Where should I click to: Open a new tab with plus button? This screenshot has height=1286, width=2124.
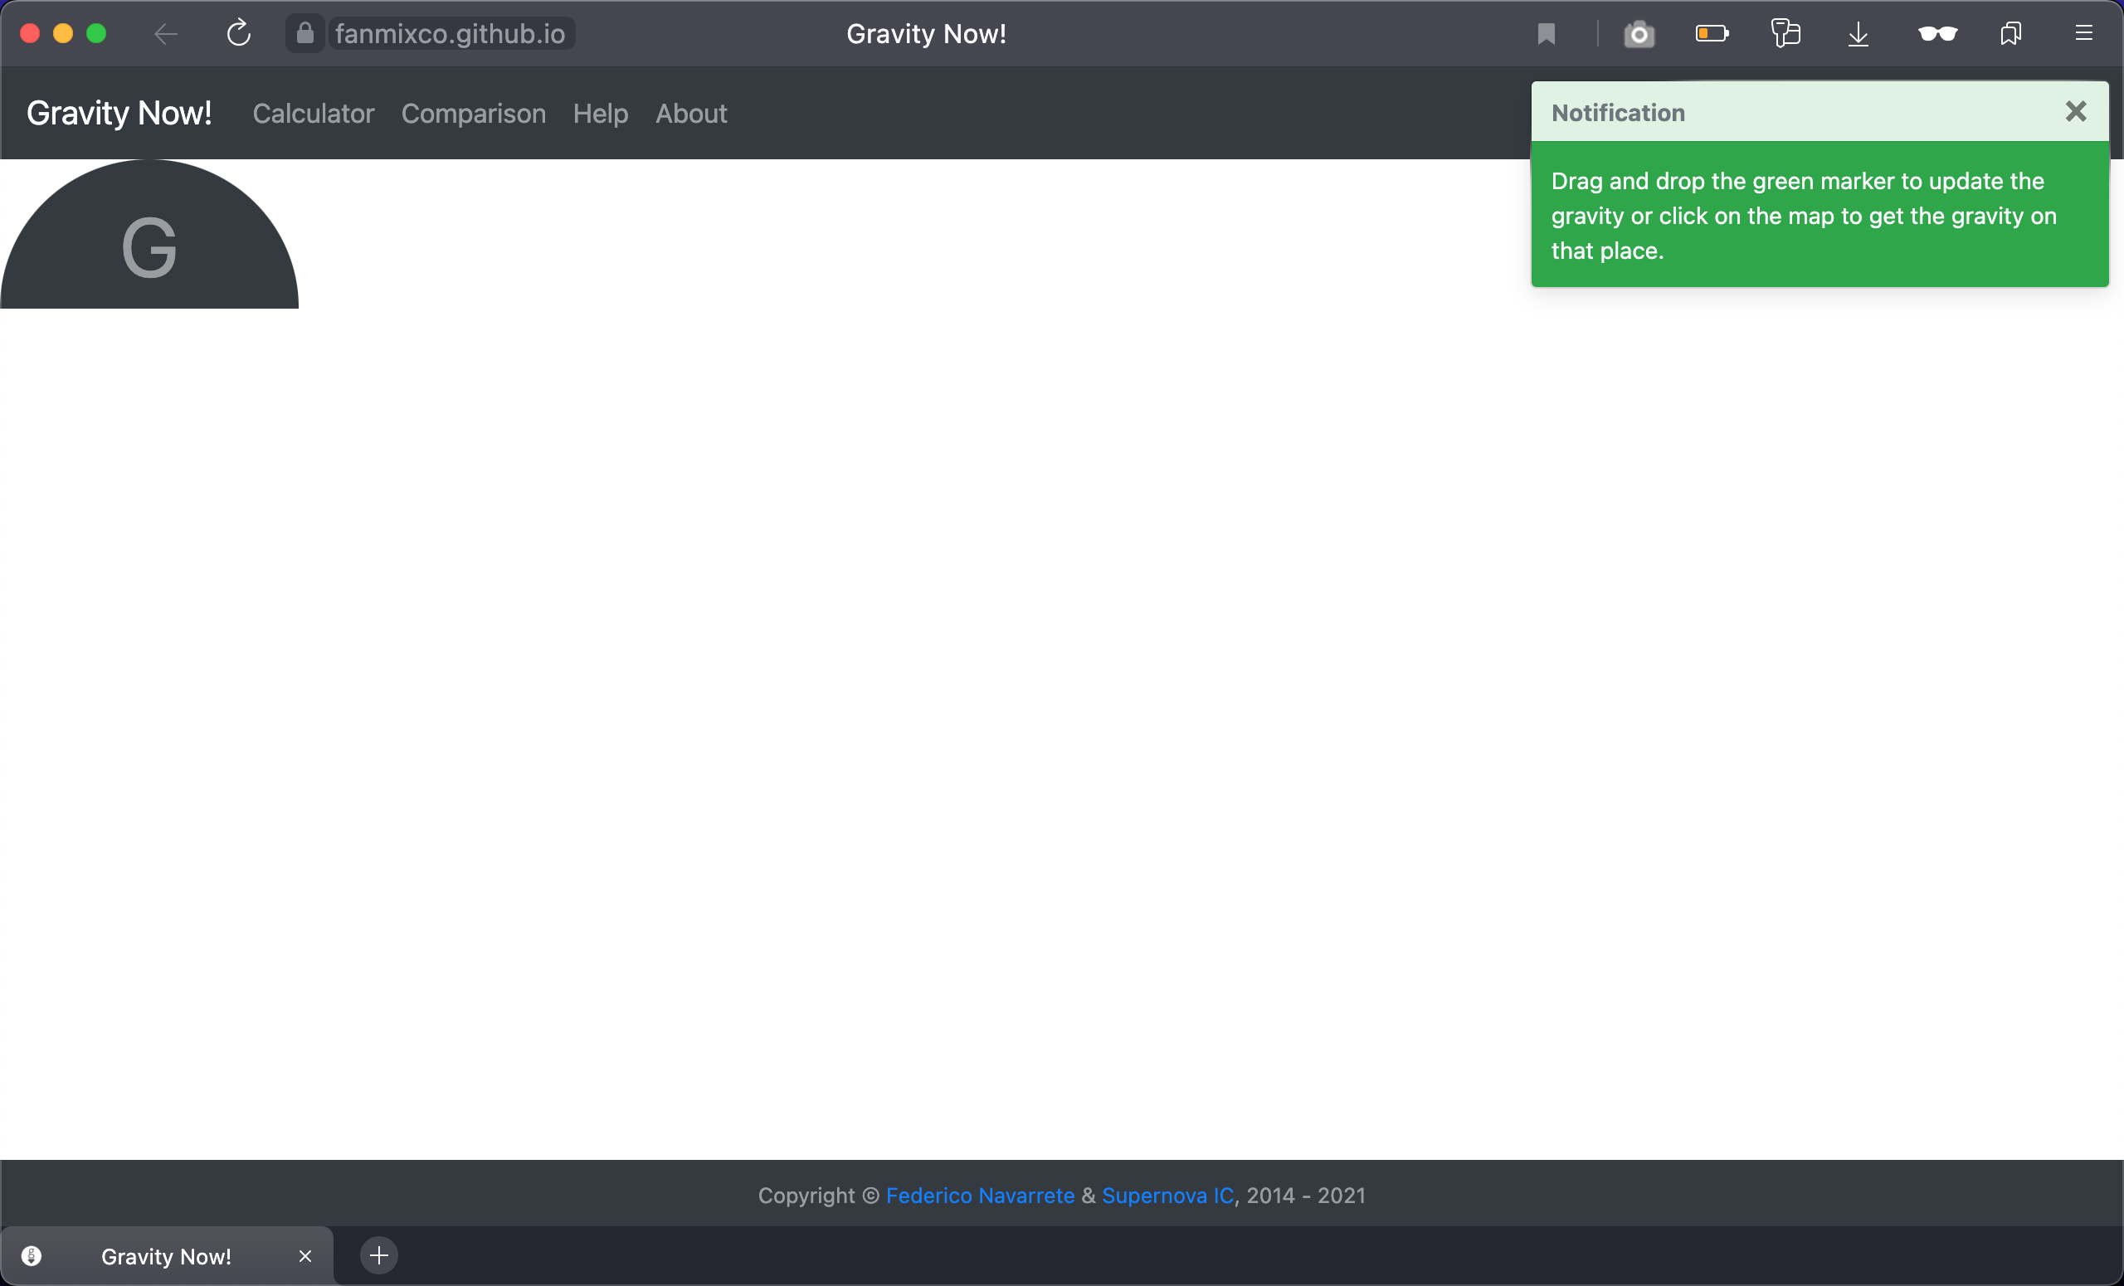[x=378, y=1255]
